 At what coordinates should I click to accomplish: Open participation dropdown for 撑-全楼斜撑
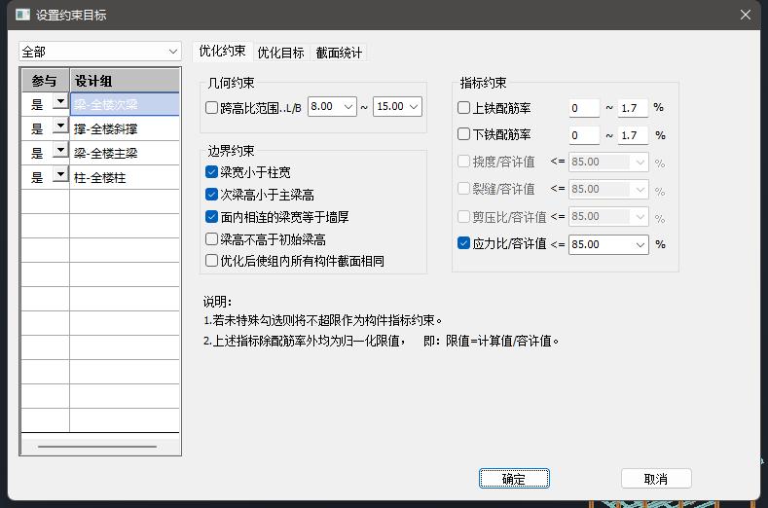click(x=60, y=126)
